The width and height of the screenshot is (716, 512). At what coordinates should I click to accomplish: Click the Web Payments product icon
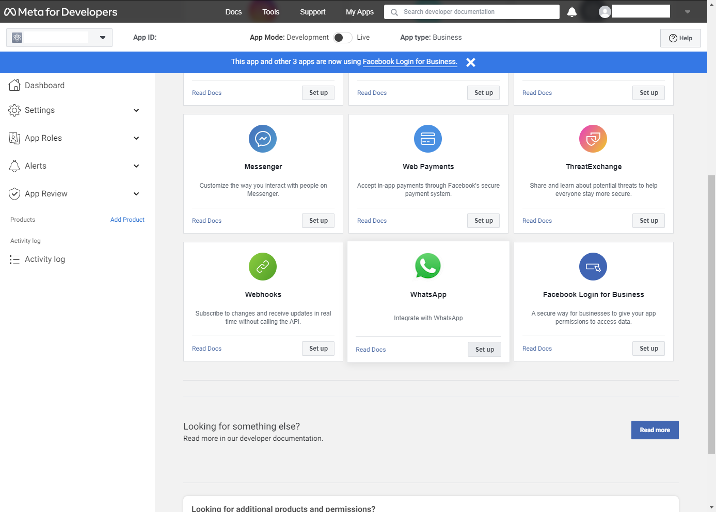428,139
